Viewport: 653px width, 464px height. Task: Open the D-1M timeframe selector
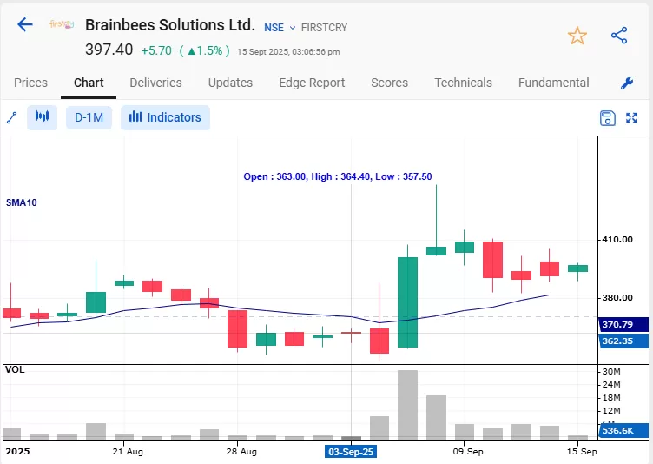(x=89, y=117)
